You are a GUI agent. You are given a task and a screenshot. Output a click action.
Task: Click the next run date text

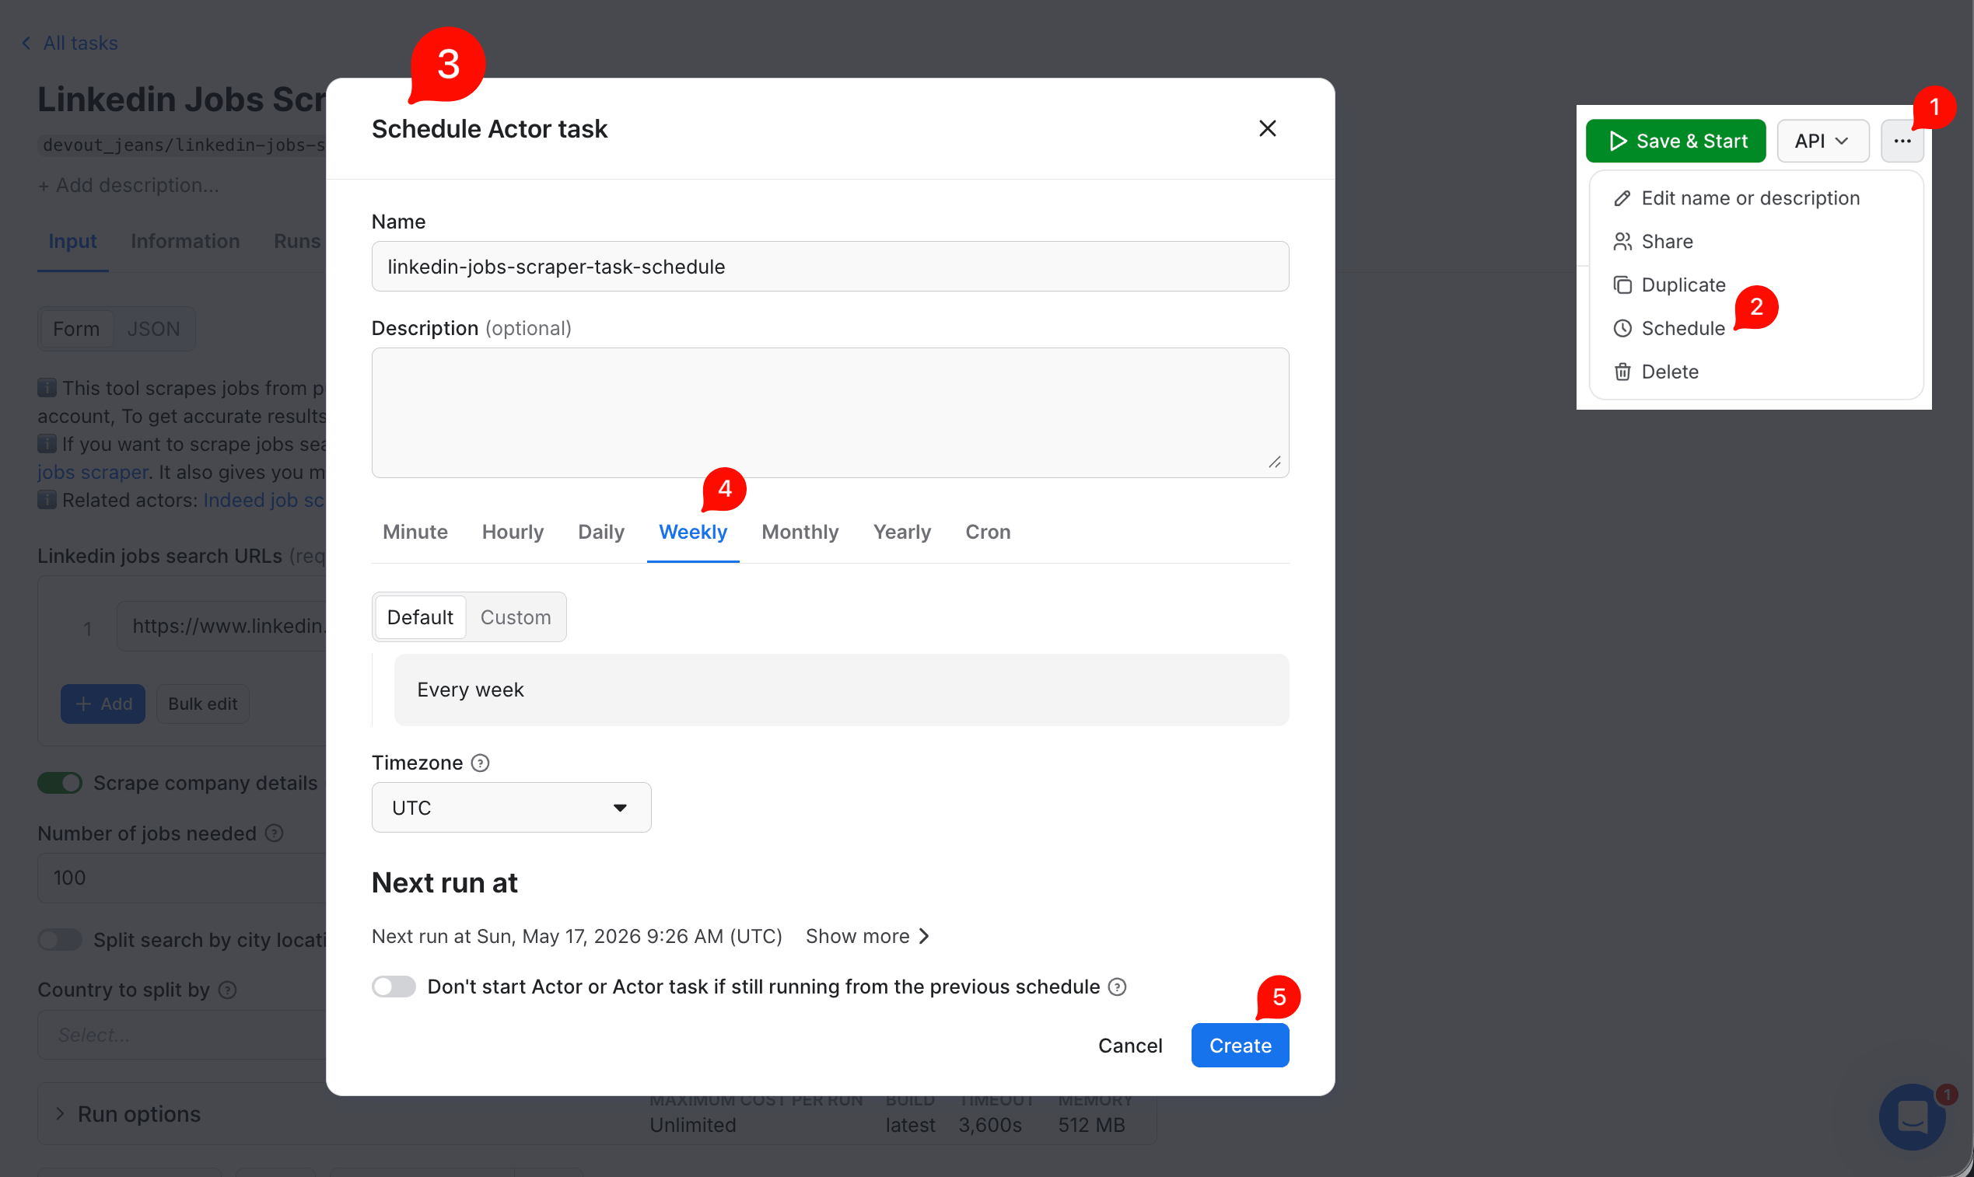577,936
